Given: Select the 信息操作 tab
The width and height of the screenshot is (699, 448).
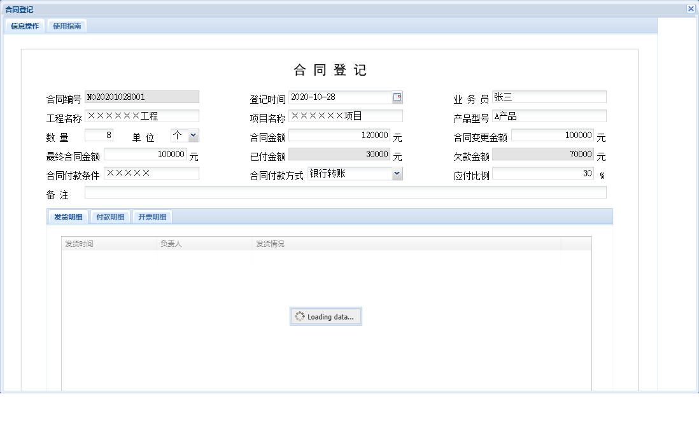Looking at the screenshot, I should (x=24, y=26).
